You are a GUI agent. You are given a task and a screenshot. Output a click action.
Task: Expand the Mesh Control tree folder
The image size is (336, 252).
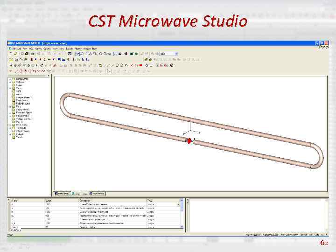coord(10,125)
